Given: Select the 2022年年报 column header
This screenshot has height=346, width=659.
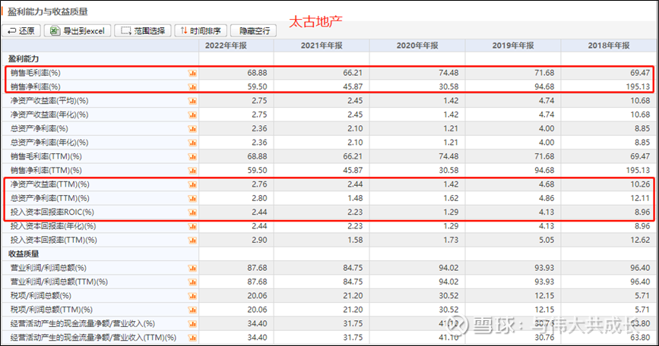Looking at the screenshot, I should [226, 46].
